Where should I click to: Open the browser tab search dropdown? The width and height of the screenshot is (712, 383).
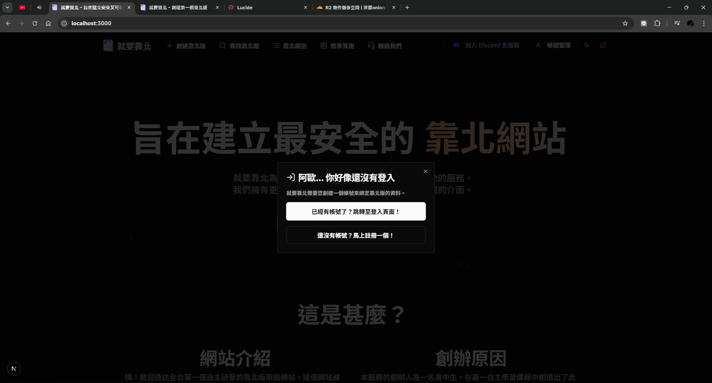[x=7, y=7]
